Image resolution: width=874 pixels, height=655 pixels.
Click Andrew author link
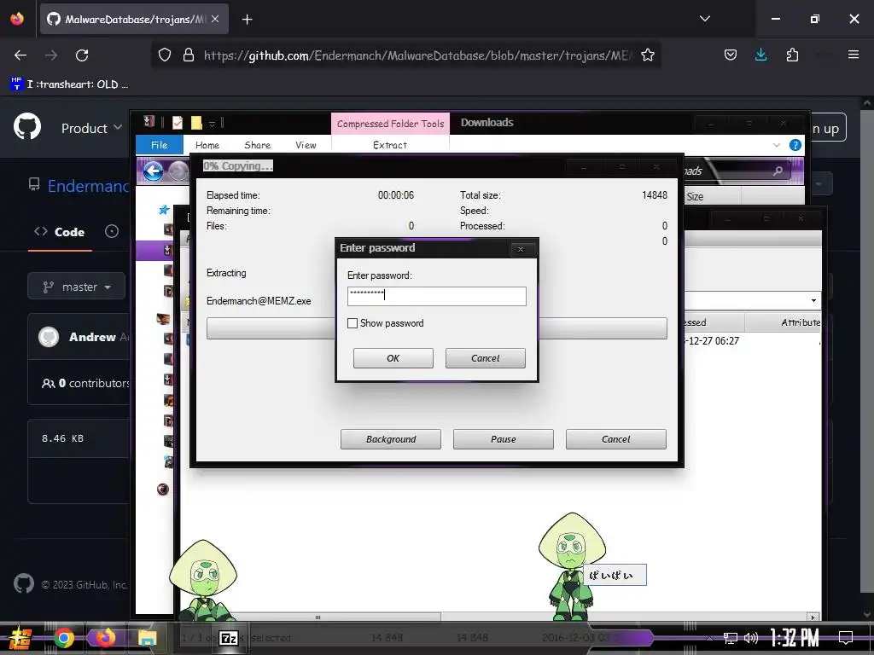(x=92, y=337)
